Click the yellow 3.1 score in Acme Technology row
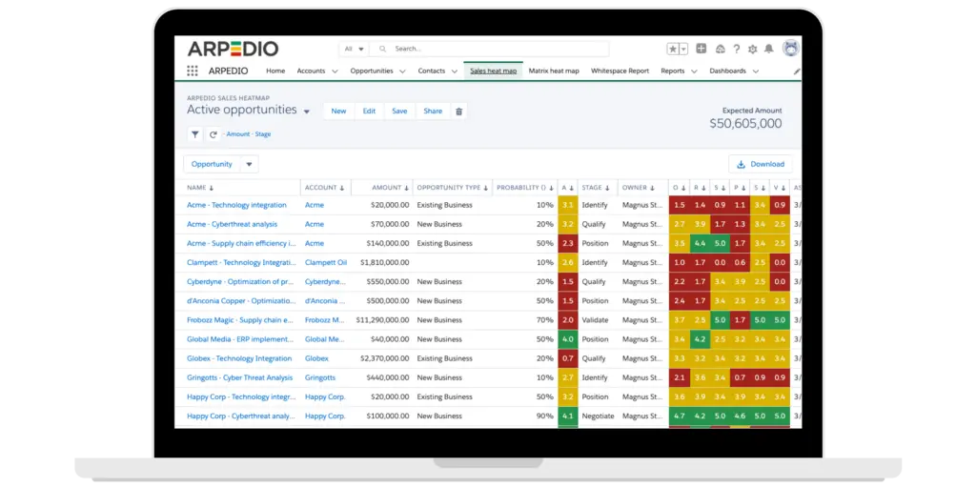Viewport: 976px width, 488px height. pyautogui.click(x=568, y=205)
